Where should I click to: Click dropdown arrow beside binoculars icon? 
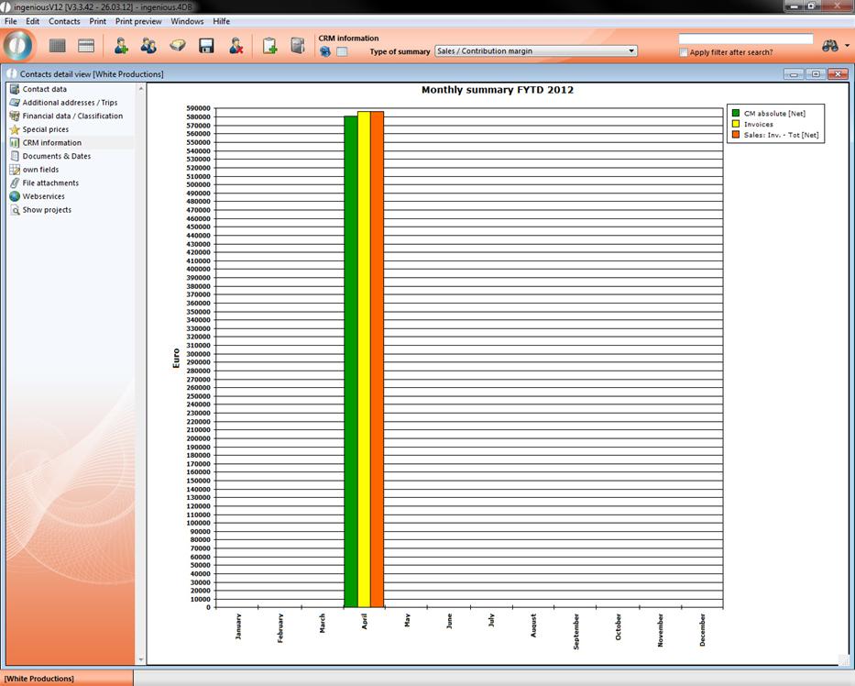click(x=847, y=46)
